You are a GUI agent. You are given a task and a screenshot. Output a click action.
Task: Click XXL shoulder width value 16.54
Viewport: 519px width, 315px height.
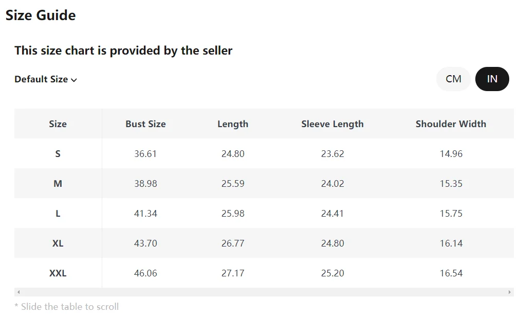[x=451, y=273]
